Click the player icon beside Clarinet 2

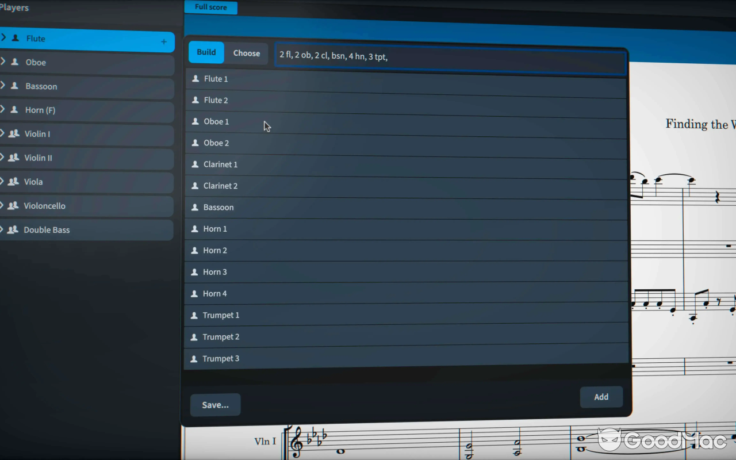pyautogui.click(x=194, y=186)
